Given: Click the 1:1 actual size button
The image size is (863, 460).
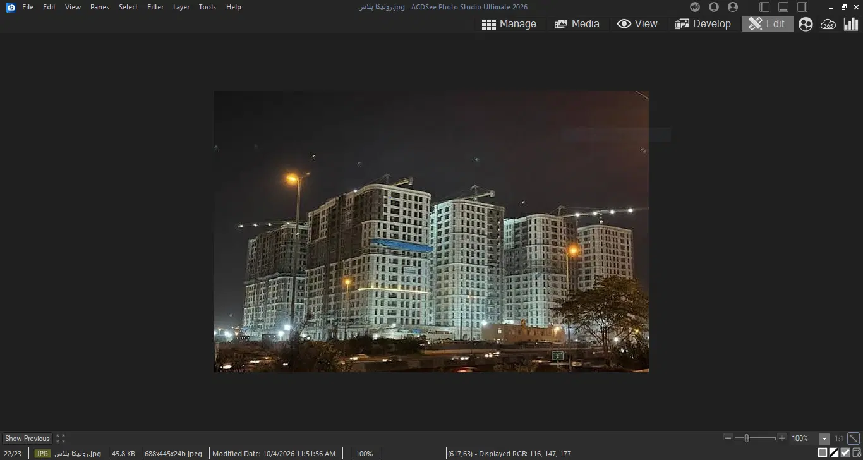Looking at the screenshot, I should click(x=838, y=439).
